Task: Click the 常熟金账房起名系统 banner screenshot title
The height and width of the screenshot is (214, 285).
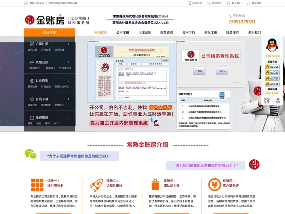Action: tap(142, 50)
